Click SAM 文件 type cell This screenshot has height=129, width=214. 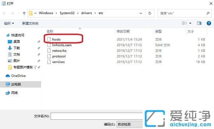pyautogui.click(x=163, y=45)
